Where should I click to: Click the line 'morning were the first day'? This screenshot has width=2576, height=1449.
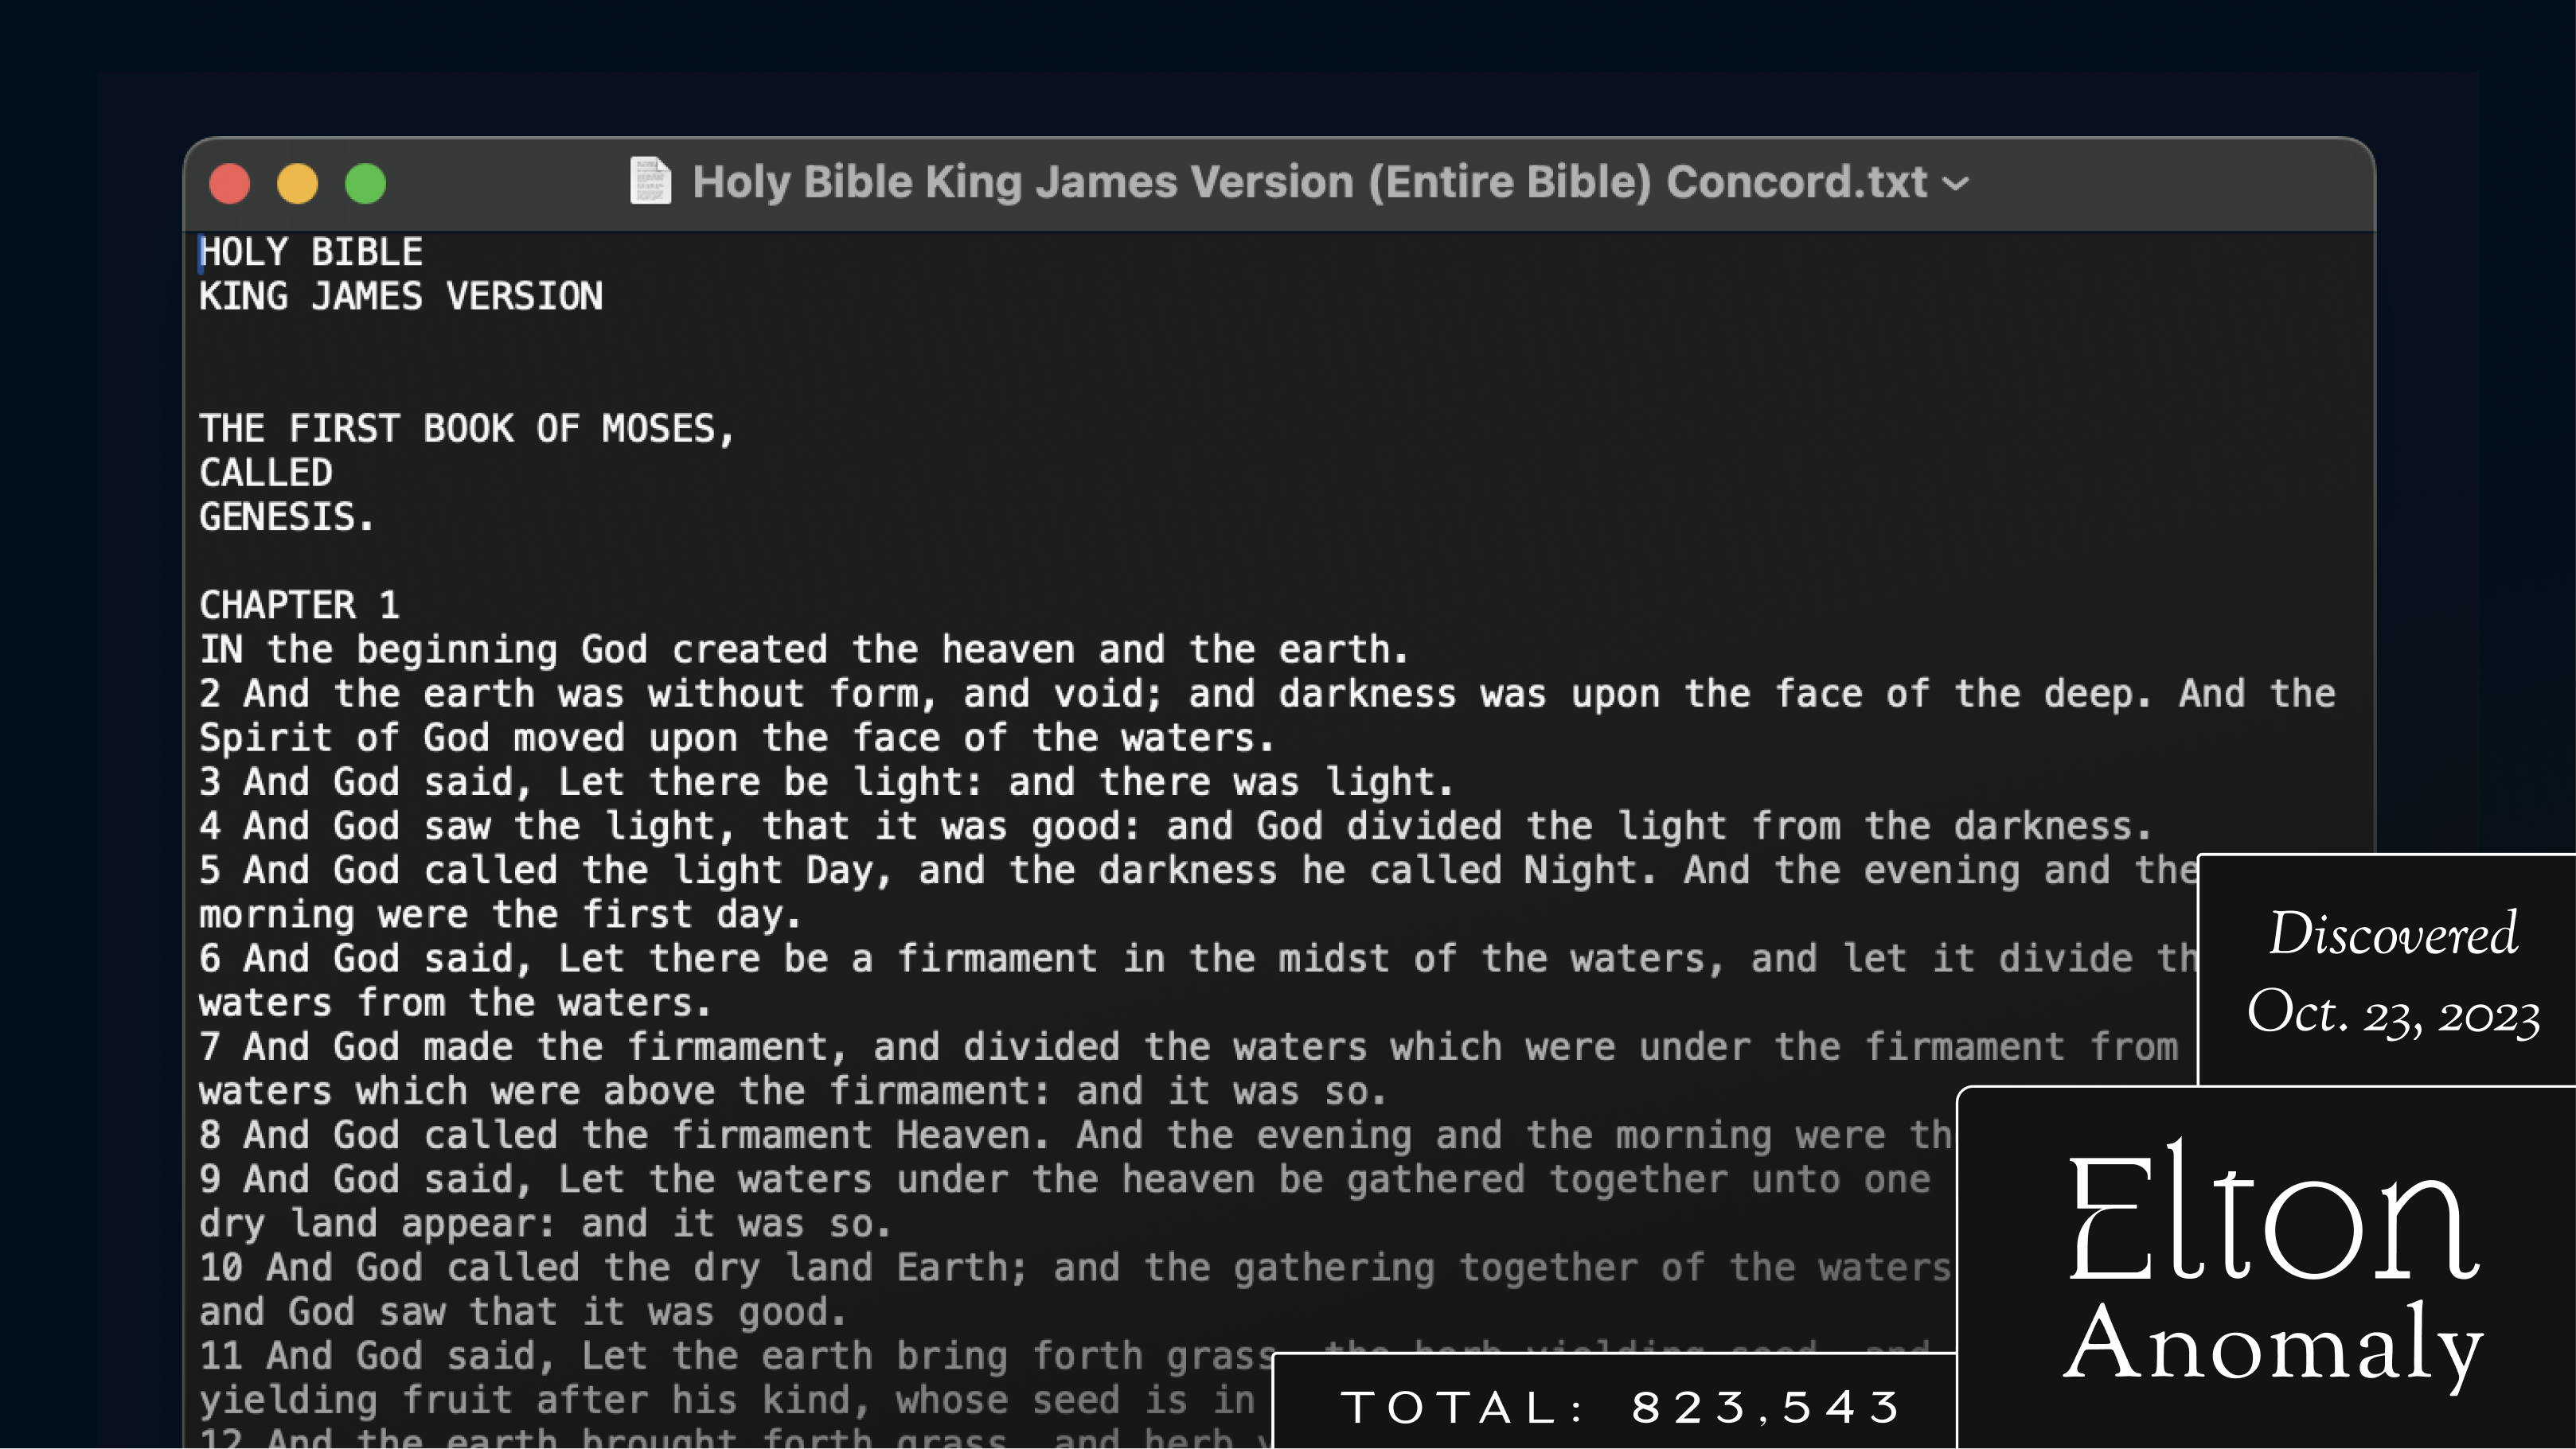pos(499,914)
